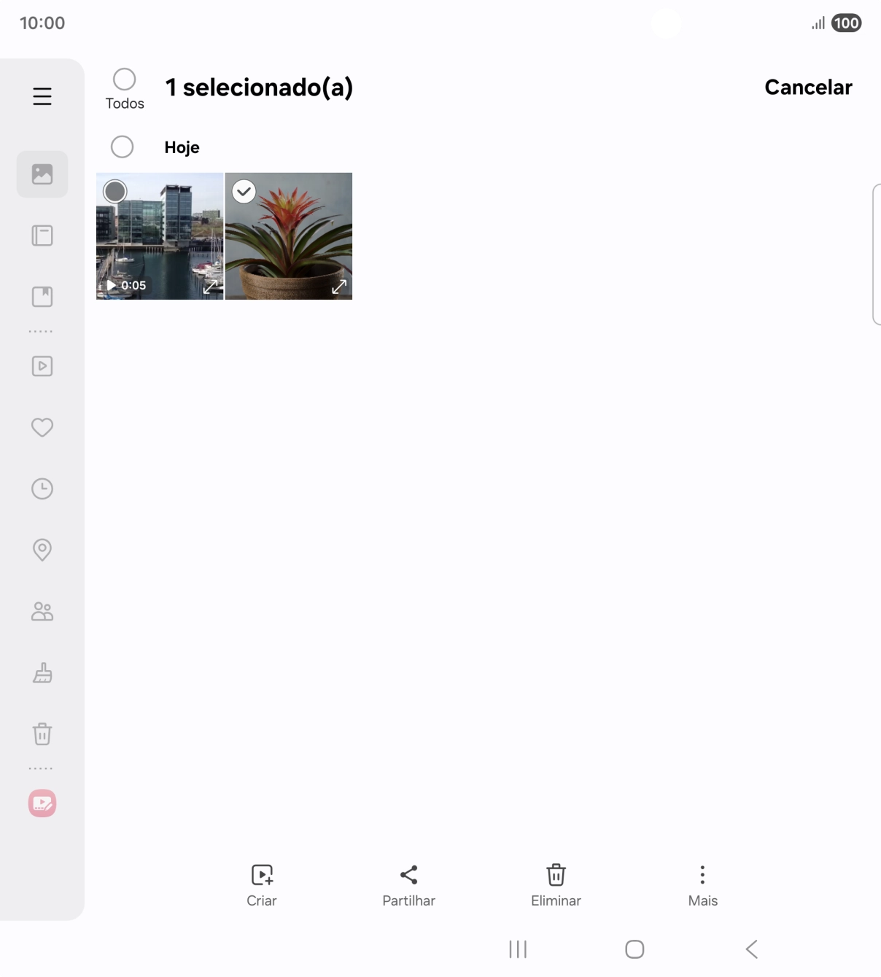The width and height of the screenshot is (881, 977).
Task: Open the Mais overflow menu
Action: point(702,884)
